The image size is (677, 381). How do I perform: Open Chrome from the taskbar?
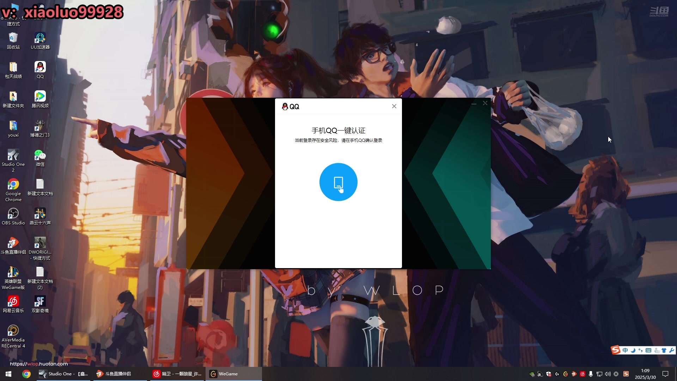point(26,374)
